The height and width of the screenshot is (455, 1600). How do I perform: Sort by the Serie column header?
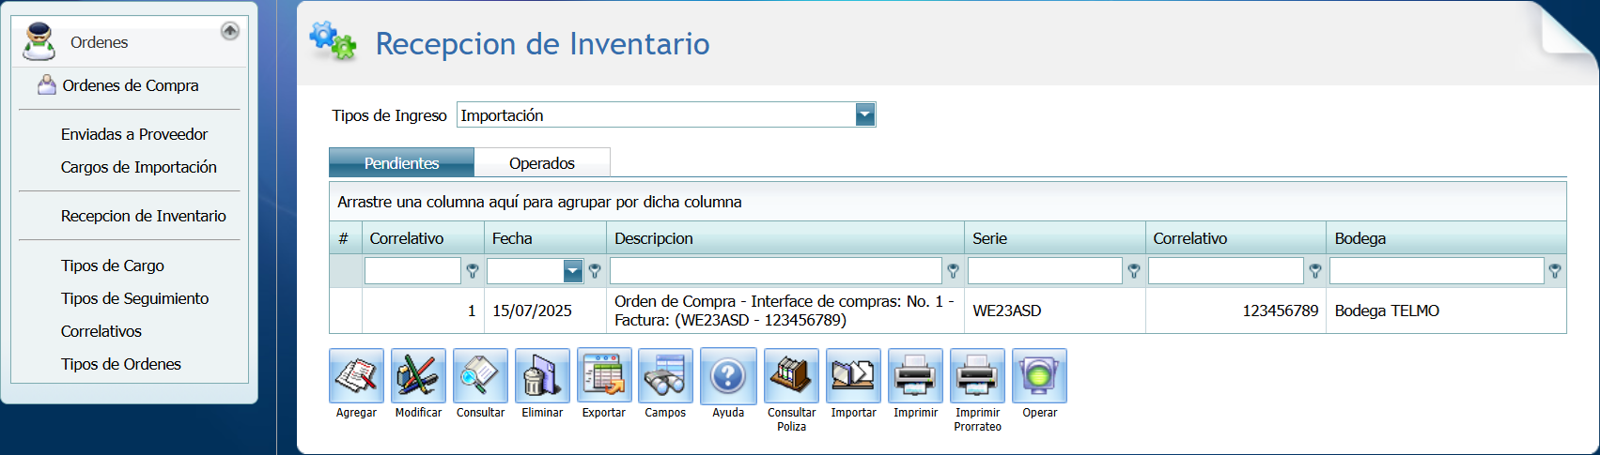click(x=1055, y=238)
